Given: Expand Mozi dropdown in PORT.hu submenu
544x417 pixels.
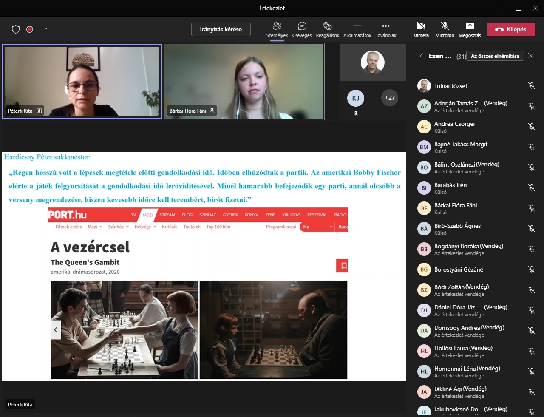Looking at the screenshot, I should (x=95, y=227).
